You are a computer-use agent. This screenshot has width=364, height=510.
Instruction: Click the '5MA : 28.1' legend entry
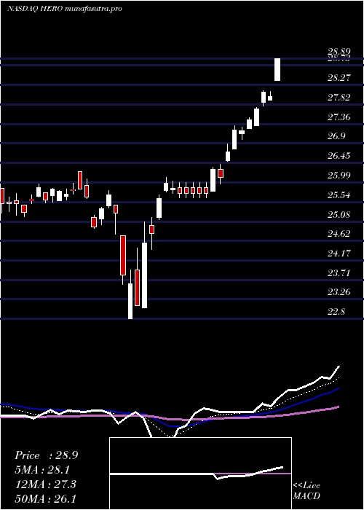(x=42, y=470)
